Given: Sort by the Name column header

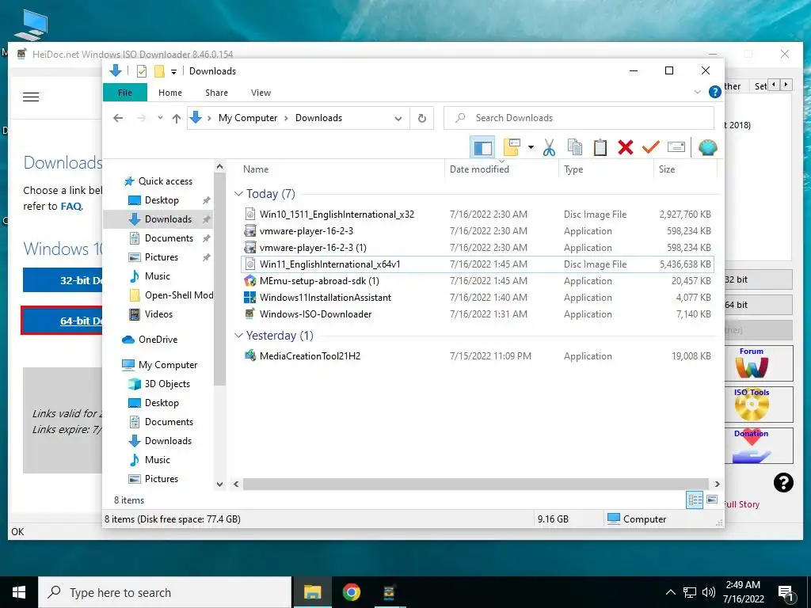Looking at the screenshot, I should tap(341, 169).
